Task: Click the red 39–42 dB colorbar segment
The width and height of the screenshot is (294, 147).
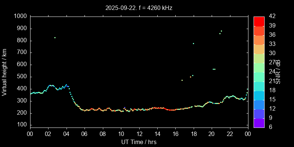Action: pyautogui.click(x=259, y=21)
